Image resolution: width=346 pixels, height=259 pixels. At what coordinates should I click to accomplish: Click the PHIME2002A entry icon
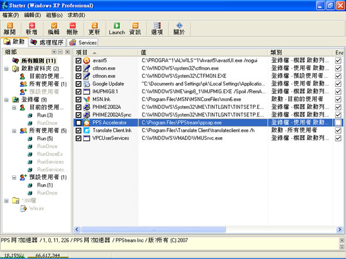click(86, 107)
